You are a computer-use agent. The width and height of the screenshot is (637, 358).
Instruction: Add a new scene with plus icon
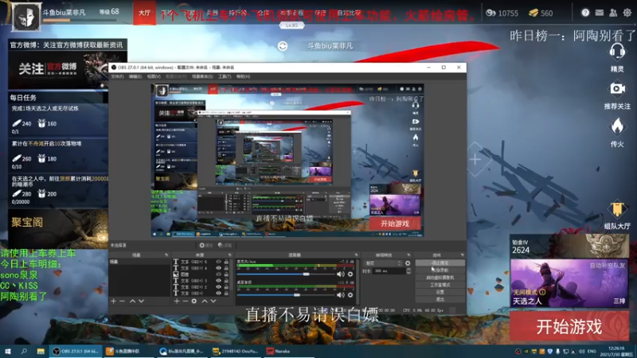113,302
